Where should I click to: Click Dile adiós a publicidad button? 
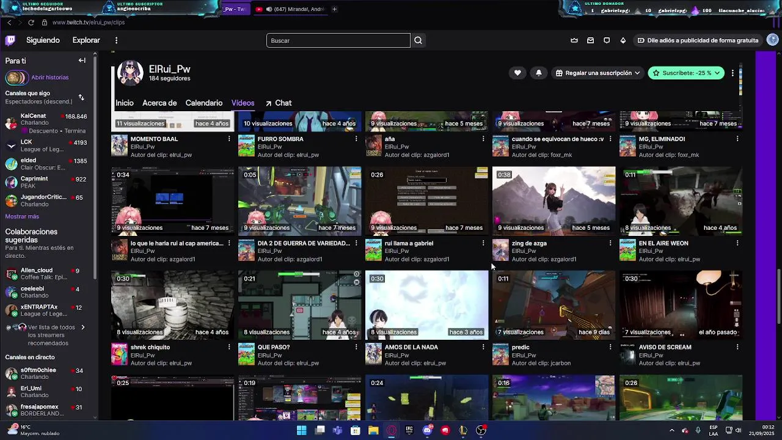698,40
